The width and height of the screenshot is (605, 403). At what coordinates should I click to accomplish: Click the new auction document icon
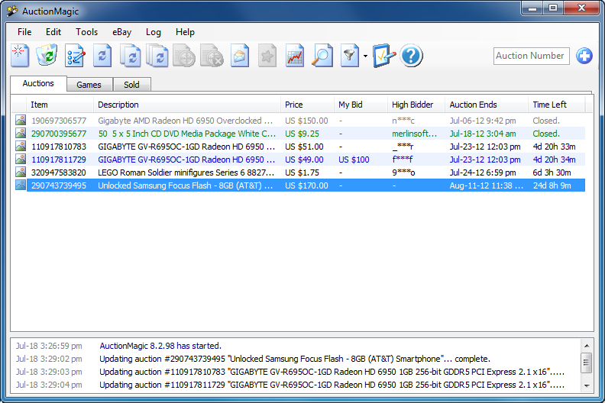pos(20,56)
